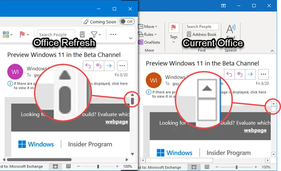Click zoom slider handle in Office Refresh
Viewport: 281px width, 171px height.
[98, 166]
